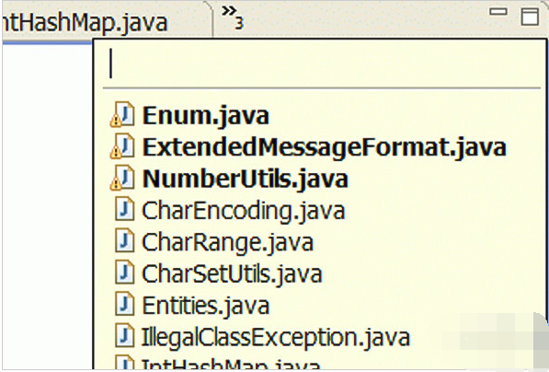This screenshot has width=549, height=372.
Task: Switch to the HashMap.java editor tab
Action: (x=85, y=22)
